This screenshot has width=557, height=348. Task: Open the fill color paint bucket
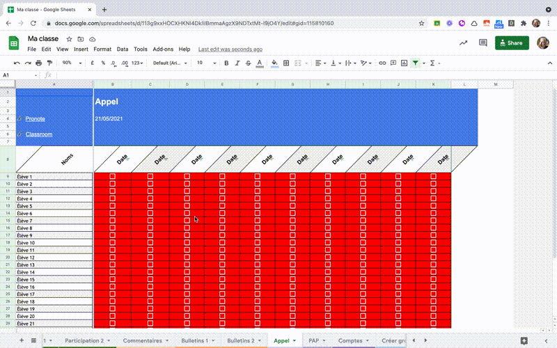[x=274, y=63]
